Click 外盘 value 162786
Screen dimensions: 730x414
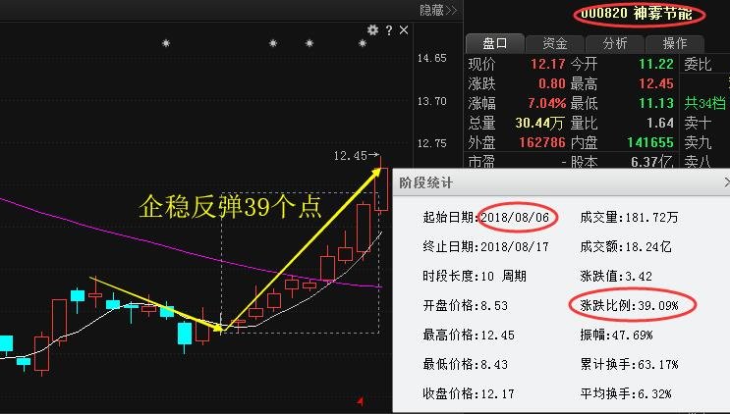click(x=542, y=142)
